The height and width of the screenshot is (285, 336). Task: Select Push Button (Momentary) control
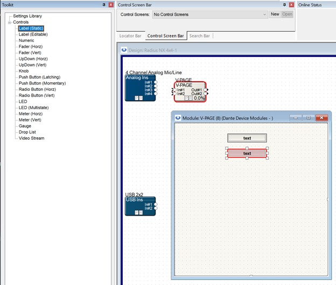point(43,83)
